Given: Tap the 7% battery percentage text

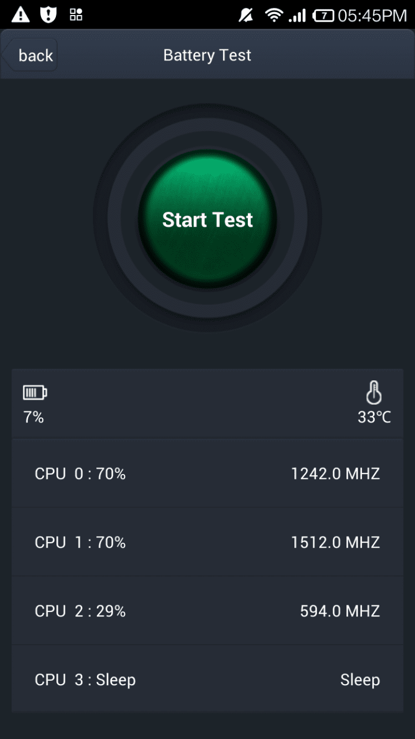Looking at the screenshot, I should (34, 417).
